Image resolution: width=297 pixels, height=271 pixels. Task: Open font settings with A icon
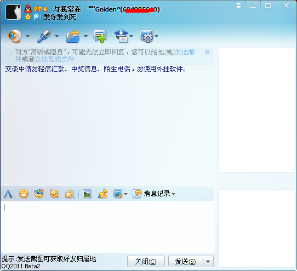coord(8,194)
